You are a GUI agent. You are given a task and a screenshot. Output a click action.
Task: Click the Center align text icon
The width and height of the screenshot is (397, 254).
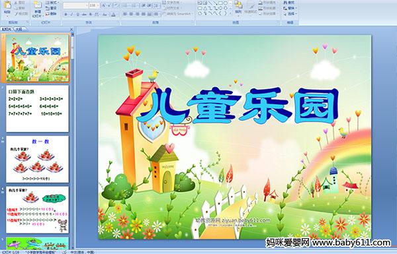[131, 14]
